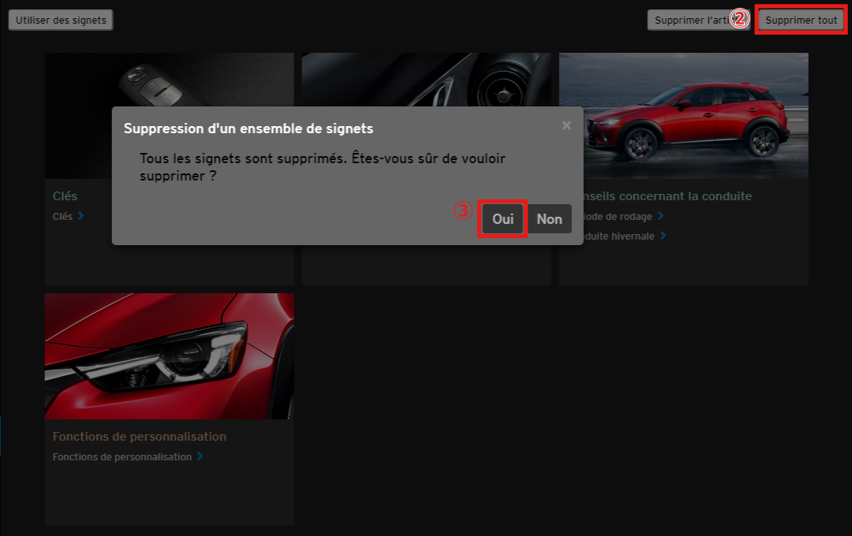Click the chevron beside the Clés link
Image resolution: width=852 pixels, height=536 pixels.
click(x=81, y=216)
